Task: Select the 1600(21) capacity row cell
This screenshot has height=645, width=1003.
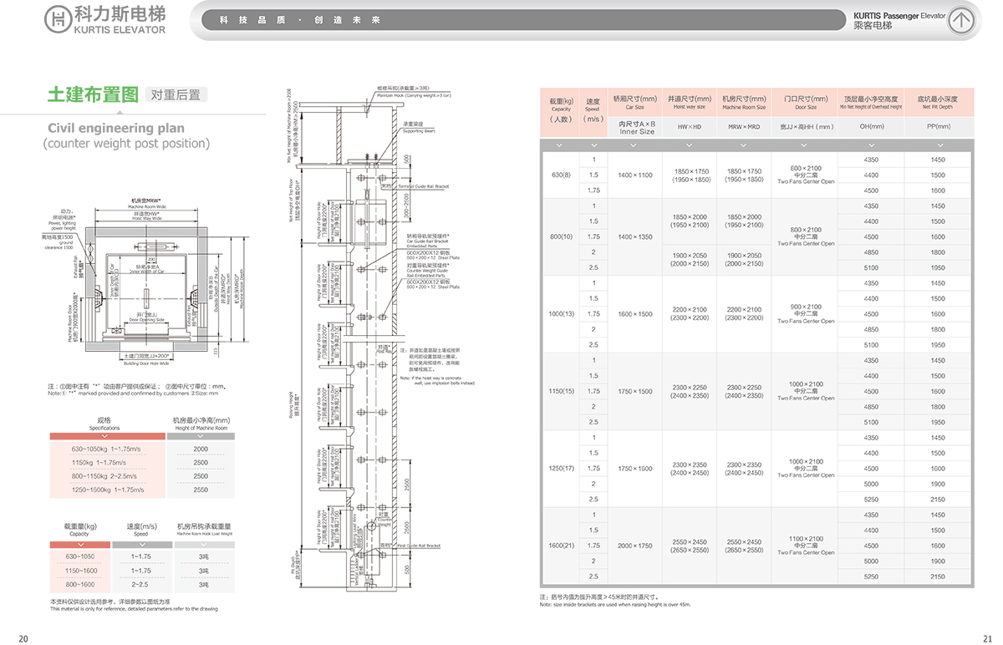Action: (x=561, y=546)
